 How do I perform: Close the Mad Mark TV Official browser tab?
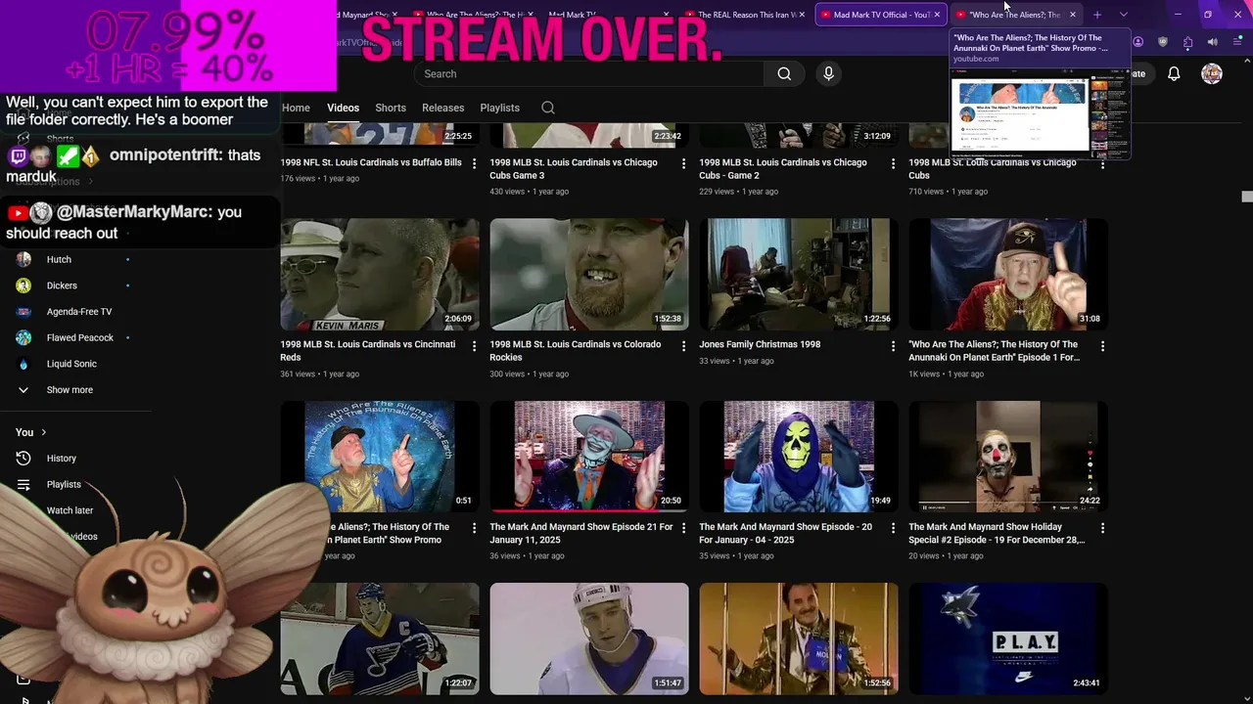tap(937, 15)
